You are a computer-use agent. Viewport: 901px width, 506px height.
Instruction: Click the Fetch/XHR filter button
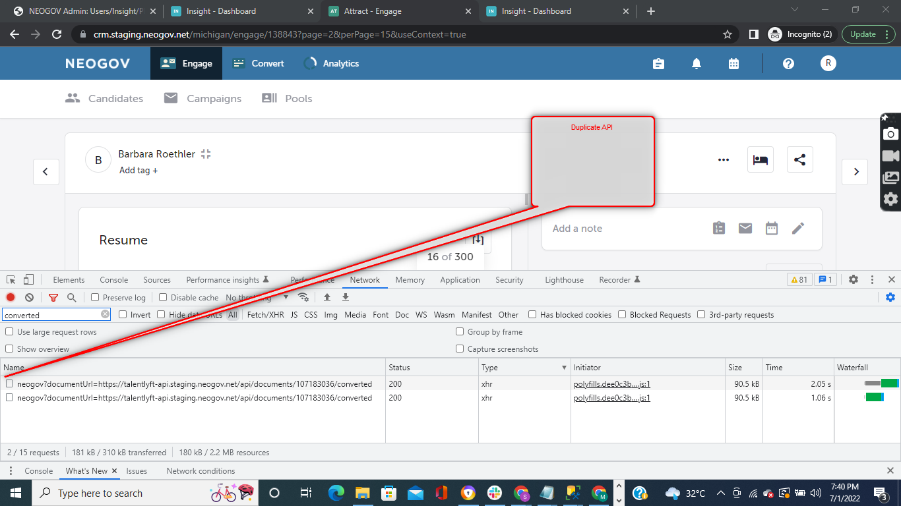(x=265, y=314)
